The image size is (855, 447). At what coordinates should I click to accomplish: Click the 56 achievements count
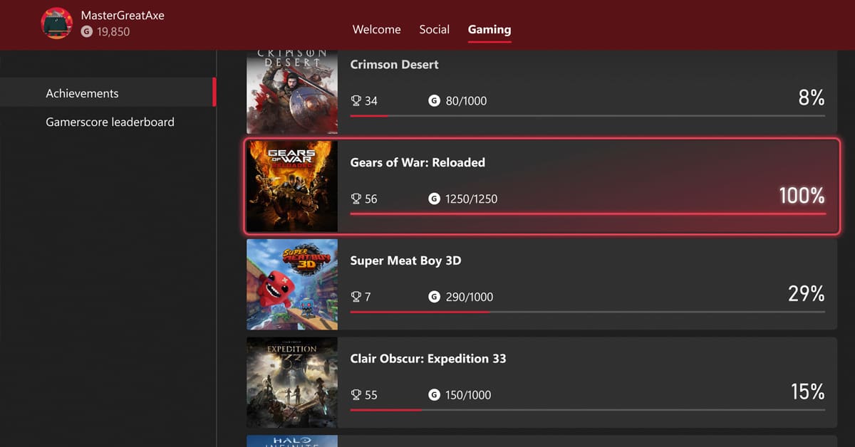[x=371, y=199]
